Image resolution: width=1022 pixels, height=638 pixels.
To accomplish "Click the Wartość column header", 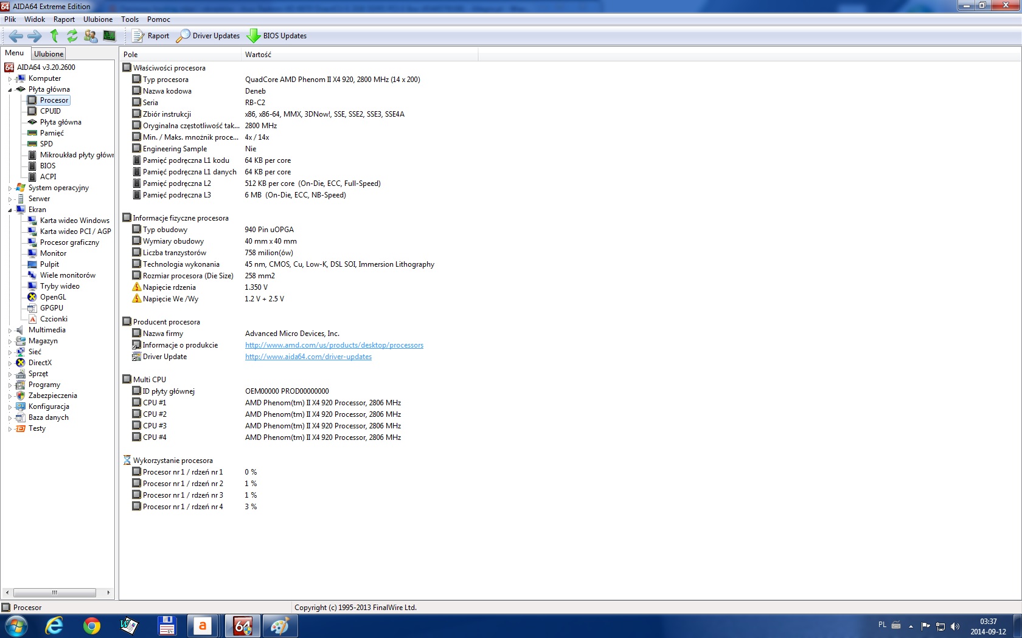I will pos(360,55).
